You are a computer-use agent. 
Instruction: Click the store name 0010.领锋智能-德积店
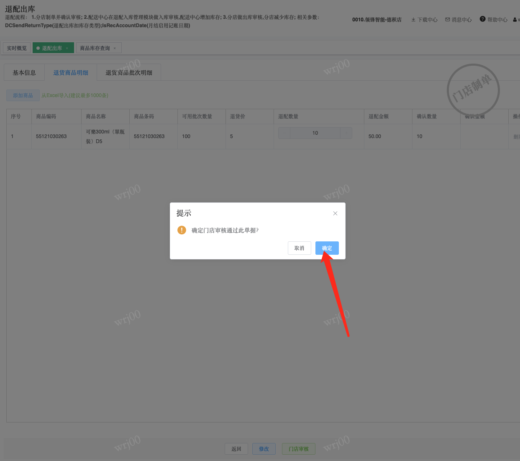click(377, 20)
